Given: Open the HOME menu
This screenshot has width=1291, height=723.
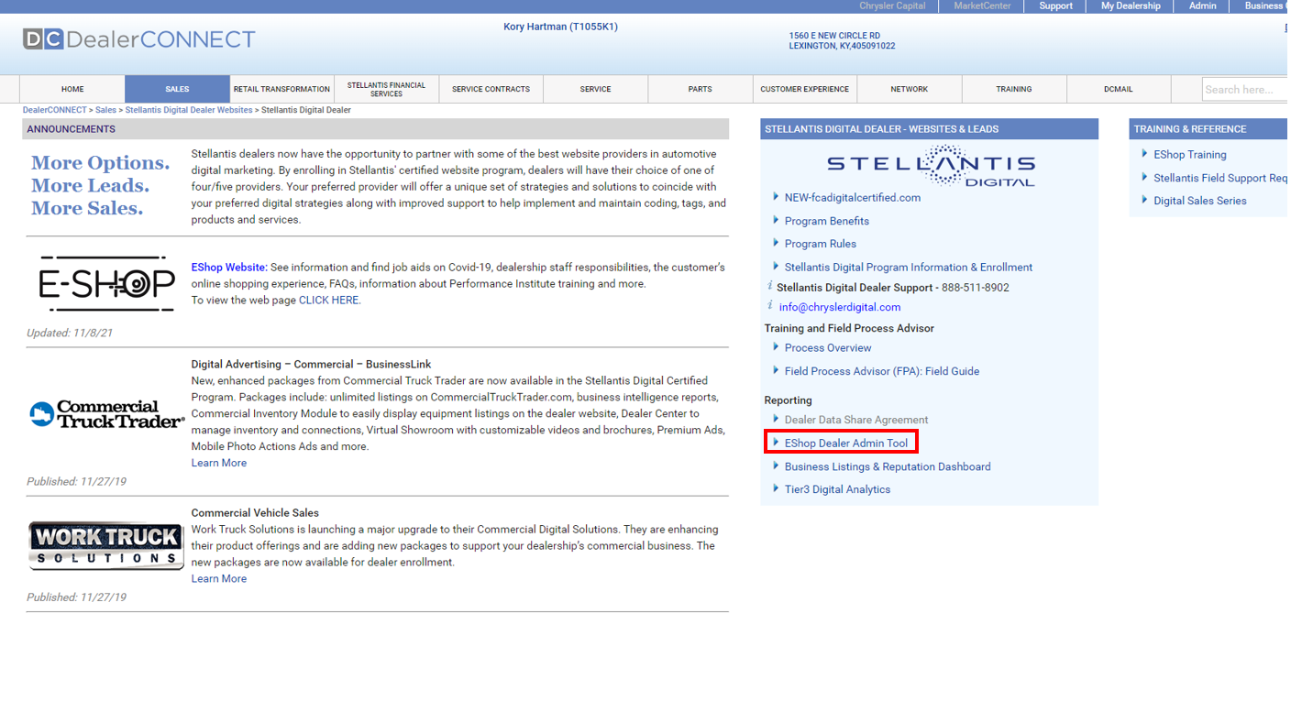Looking at the screenshot, I should click(72, 89).
